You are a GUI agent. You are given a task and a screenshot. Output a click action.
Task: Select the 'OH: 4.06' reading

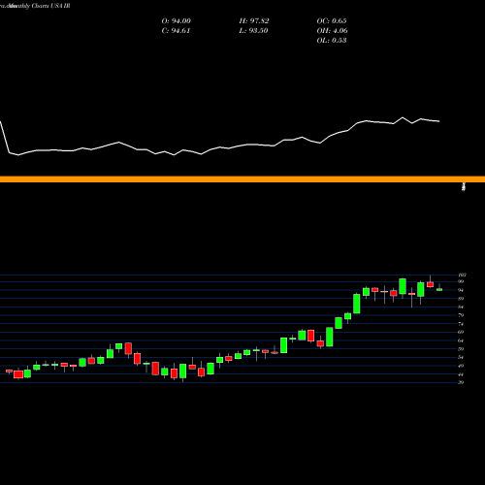click(332, 31)
